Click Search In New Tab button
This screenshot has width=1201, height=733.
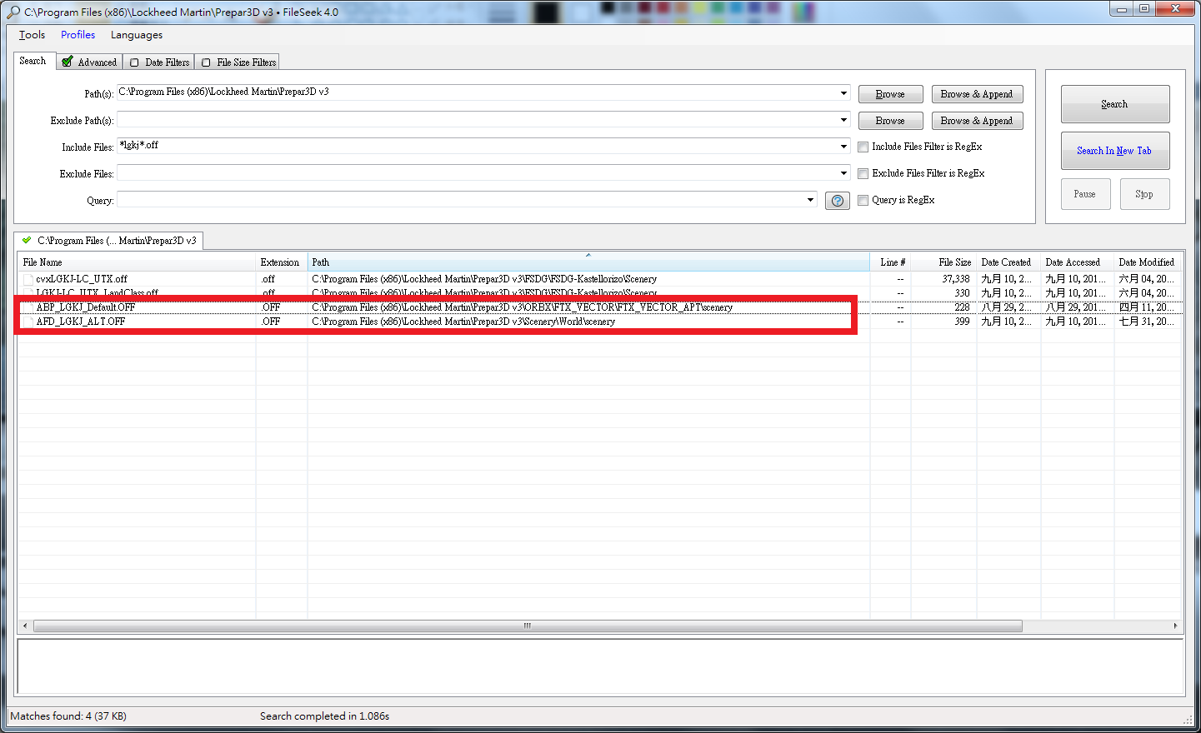coord(1114,151)
